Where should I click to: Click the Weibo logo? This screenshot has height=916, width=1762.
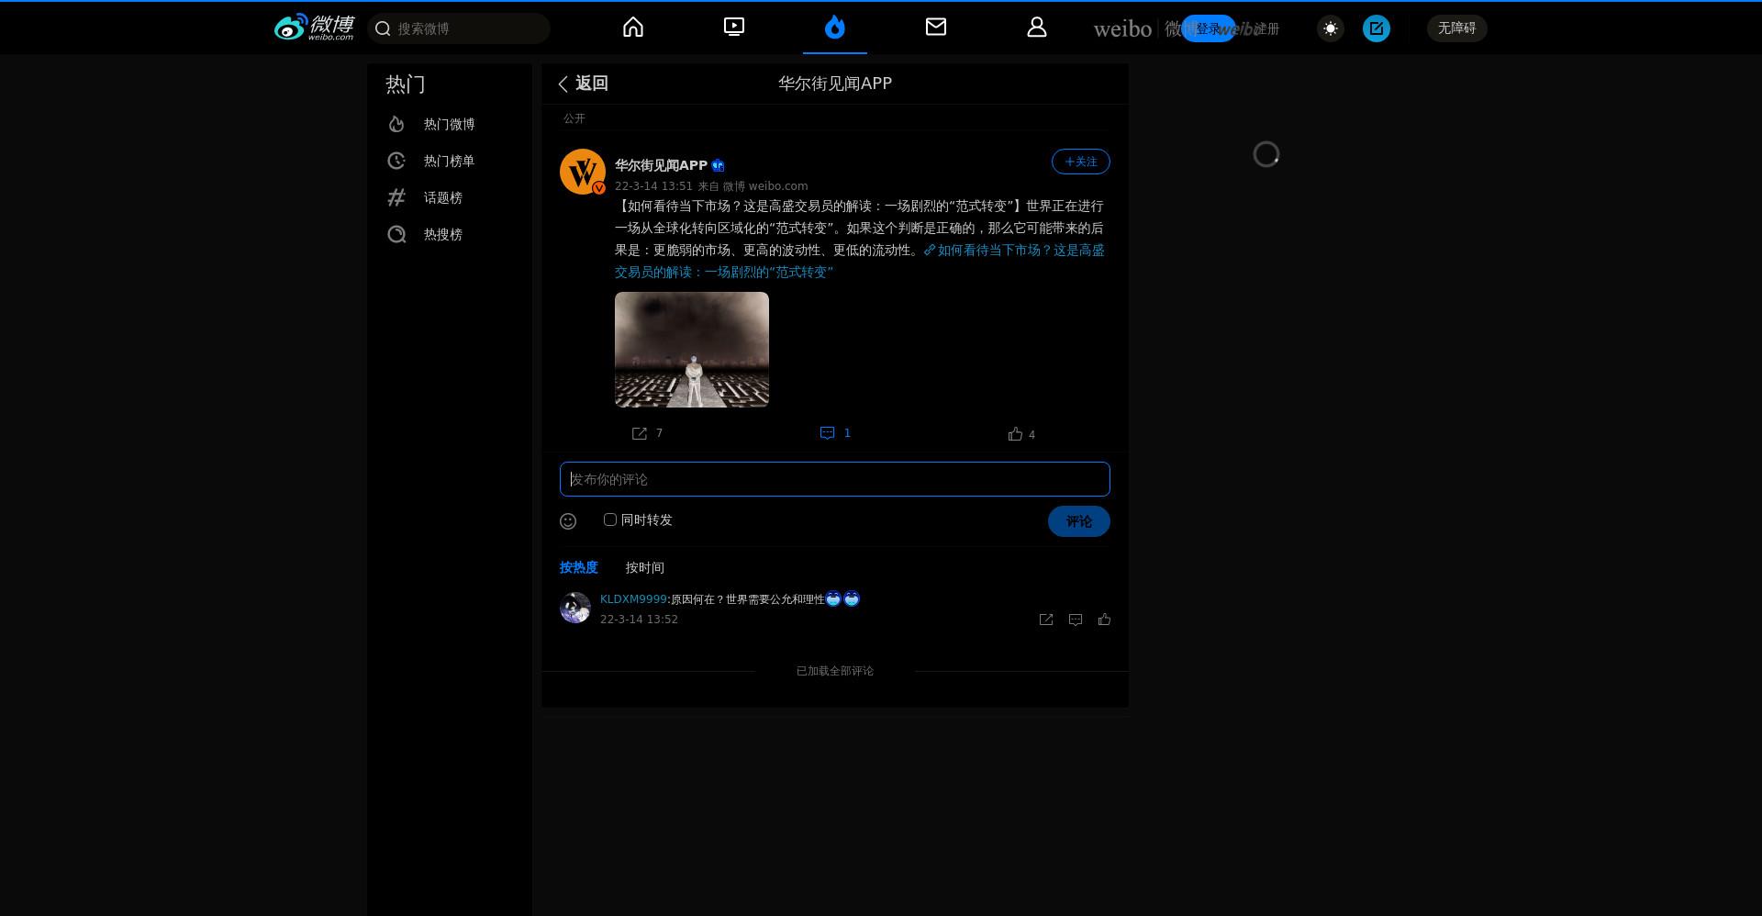coord(314,28)
